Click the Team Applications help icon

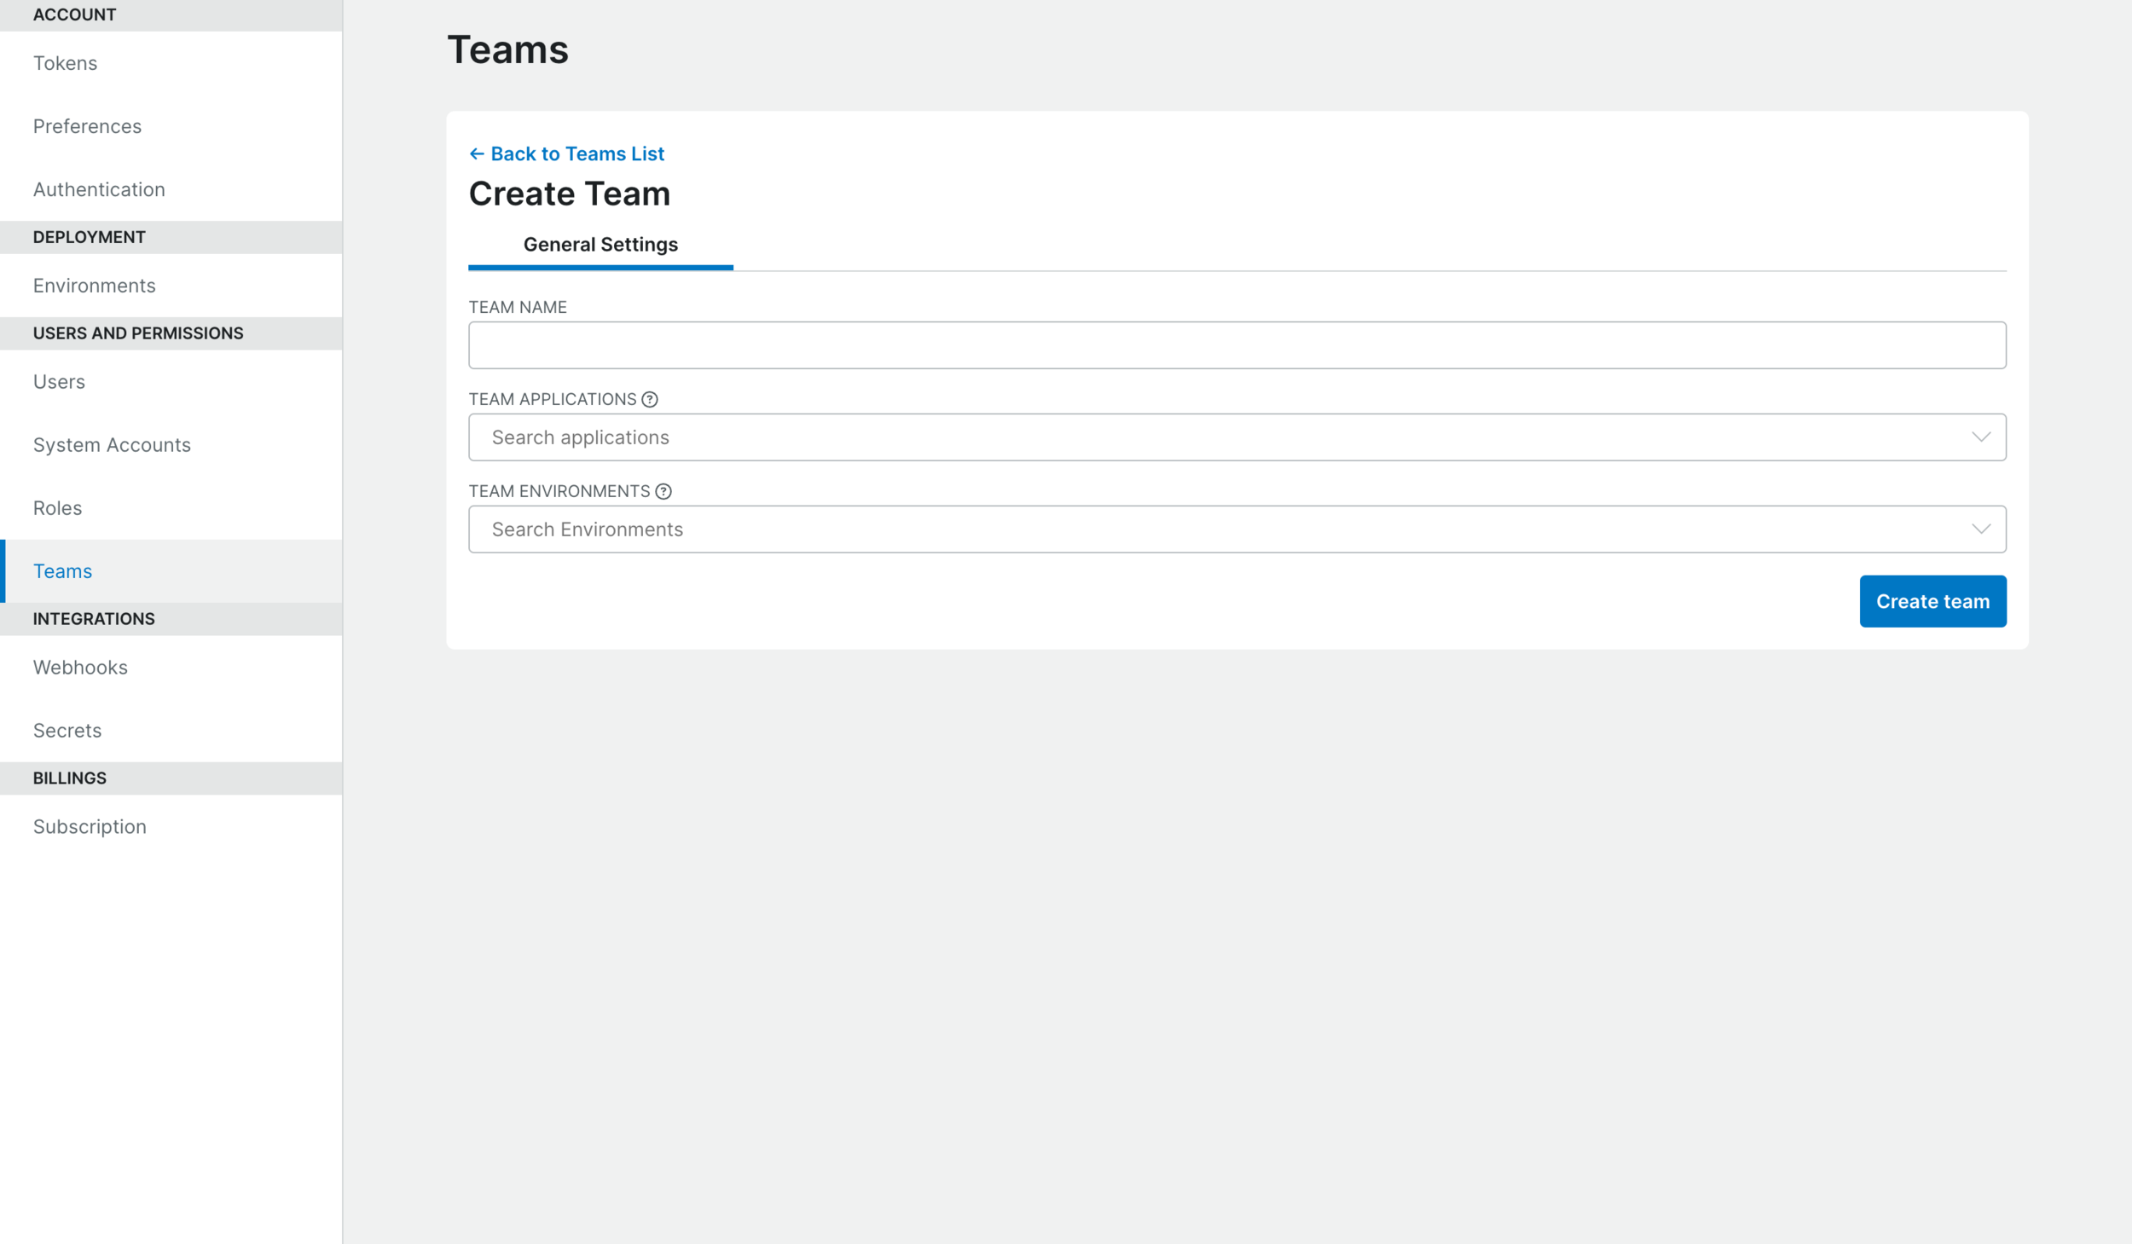(x=648, y=398)
